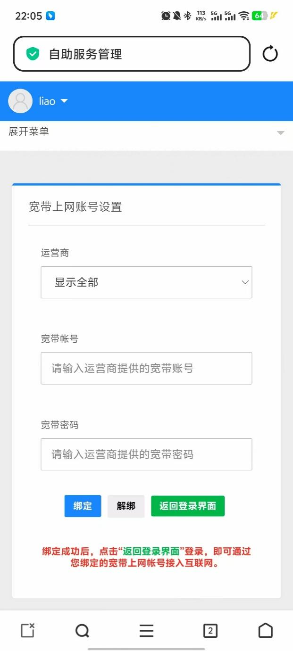The image size is (293, 651).
Task: Open the tab switcher showing 2
Action: coord(210,630)
